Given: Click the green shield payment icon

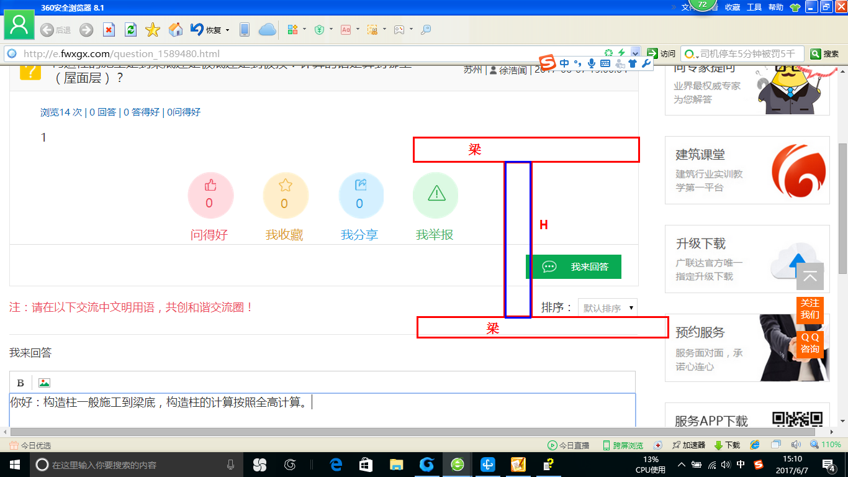Looking at the screenshot, I should (320, 30).
